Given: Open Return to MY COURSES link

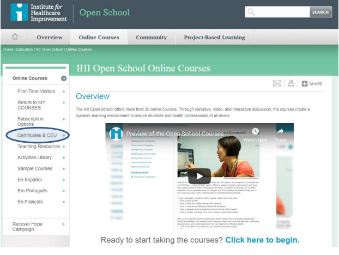Looking at the screenshot, I should (32, 105).
